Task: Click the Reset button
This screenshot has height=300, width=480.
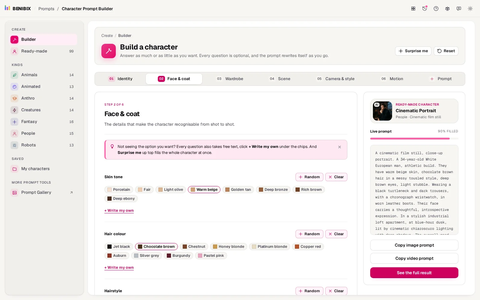Action: point(446,51)
